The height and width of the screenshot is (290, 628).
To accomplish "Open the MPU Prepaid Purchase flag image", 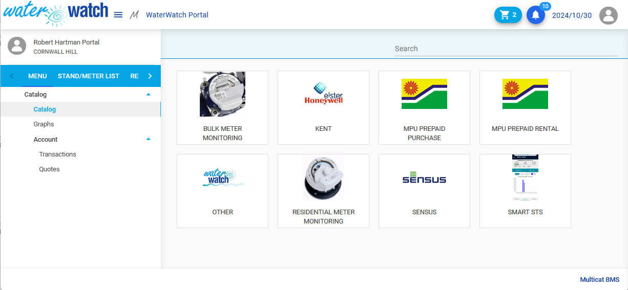I will [x=424, y=94].
